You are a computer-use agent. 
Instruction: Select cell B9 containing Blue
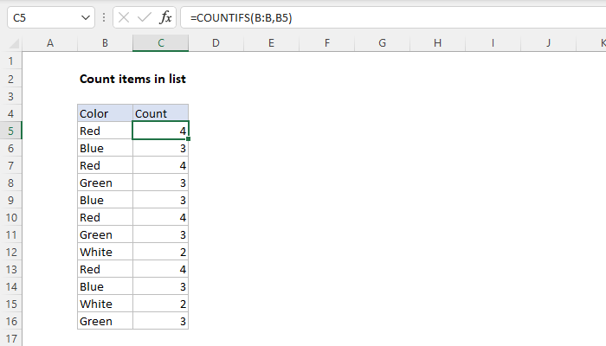(105, 200)
